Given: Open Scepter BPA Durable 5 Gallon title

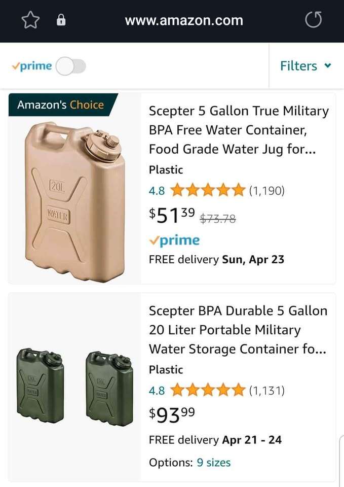Looking at the screenshot, I should coord(239,330).
